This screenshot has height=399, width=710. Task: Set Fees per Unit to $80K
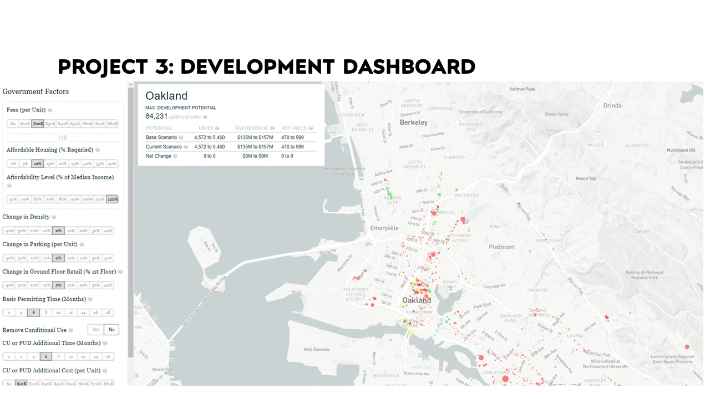point(113,124)
